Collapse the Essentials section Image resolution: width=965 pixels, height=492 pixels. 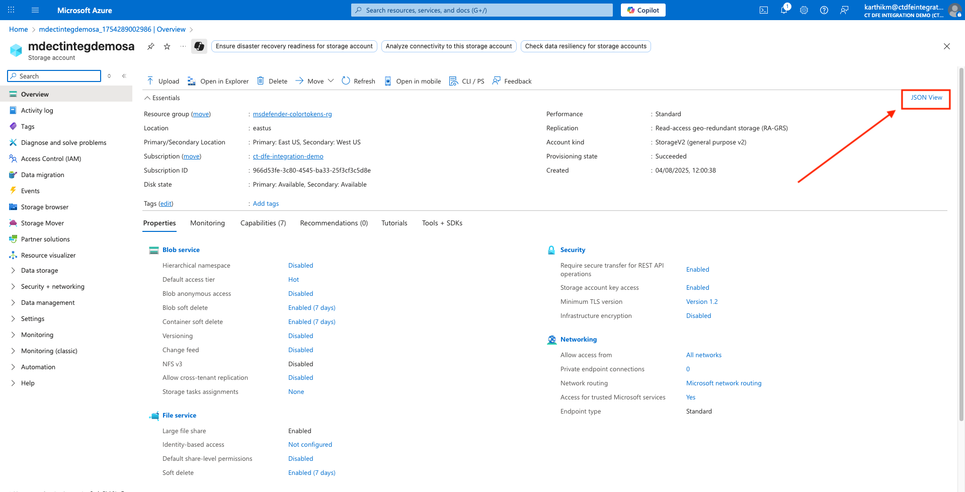point(162,98)
